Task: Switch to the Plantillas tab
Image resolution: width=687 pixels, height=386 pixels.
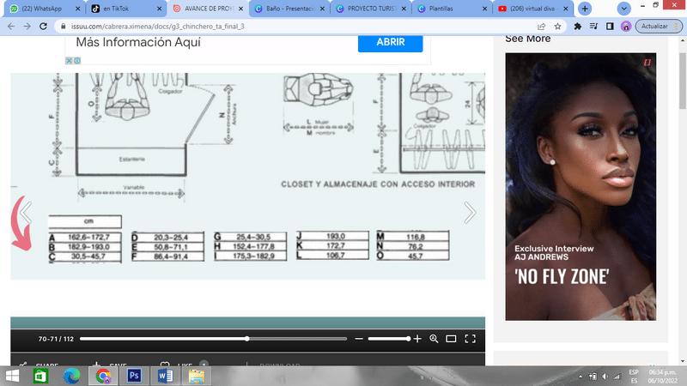Action: coord(453,9)
